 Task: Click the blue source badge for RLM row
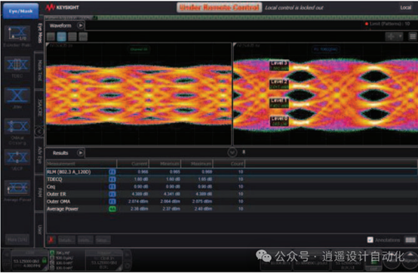[x=112, y=172]
